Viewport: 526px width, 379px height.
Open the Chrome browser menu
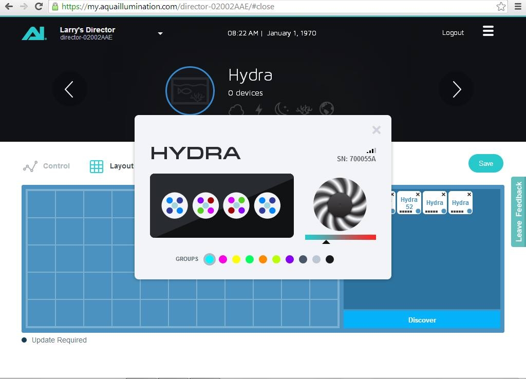click(518, 6)
